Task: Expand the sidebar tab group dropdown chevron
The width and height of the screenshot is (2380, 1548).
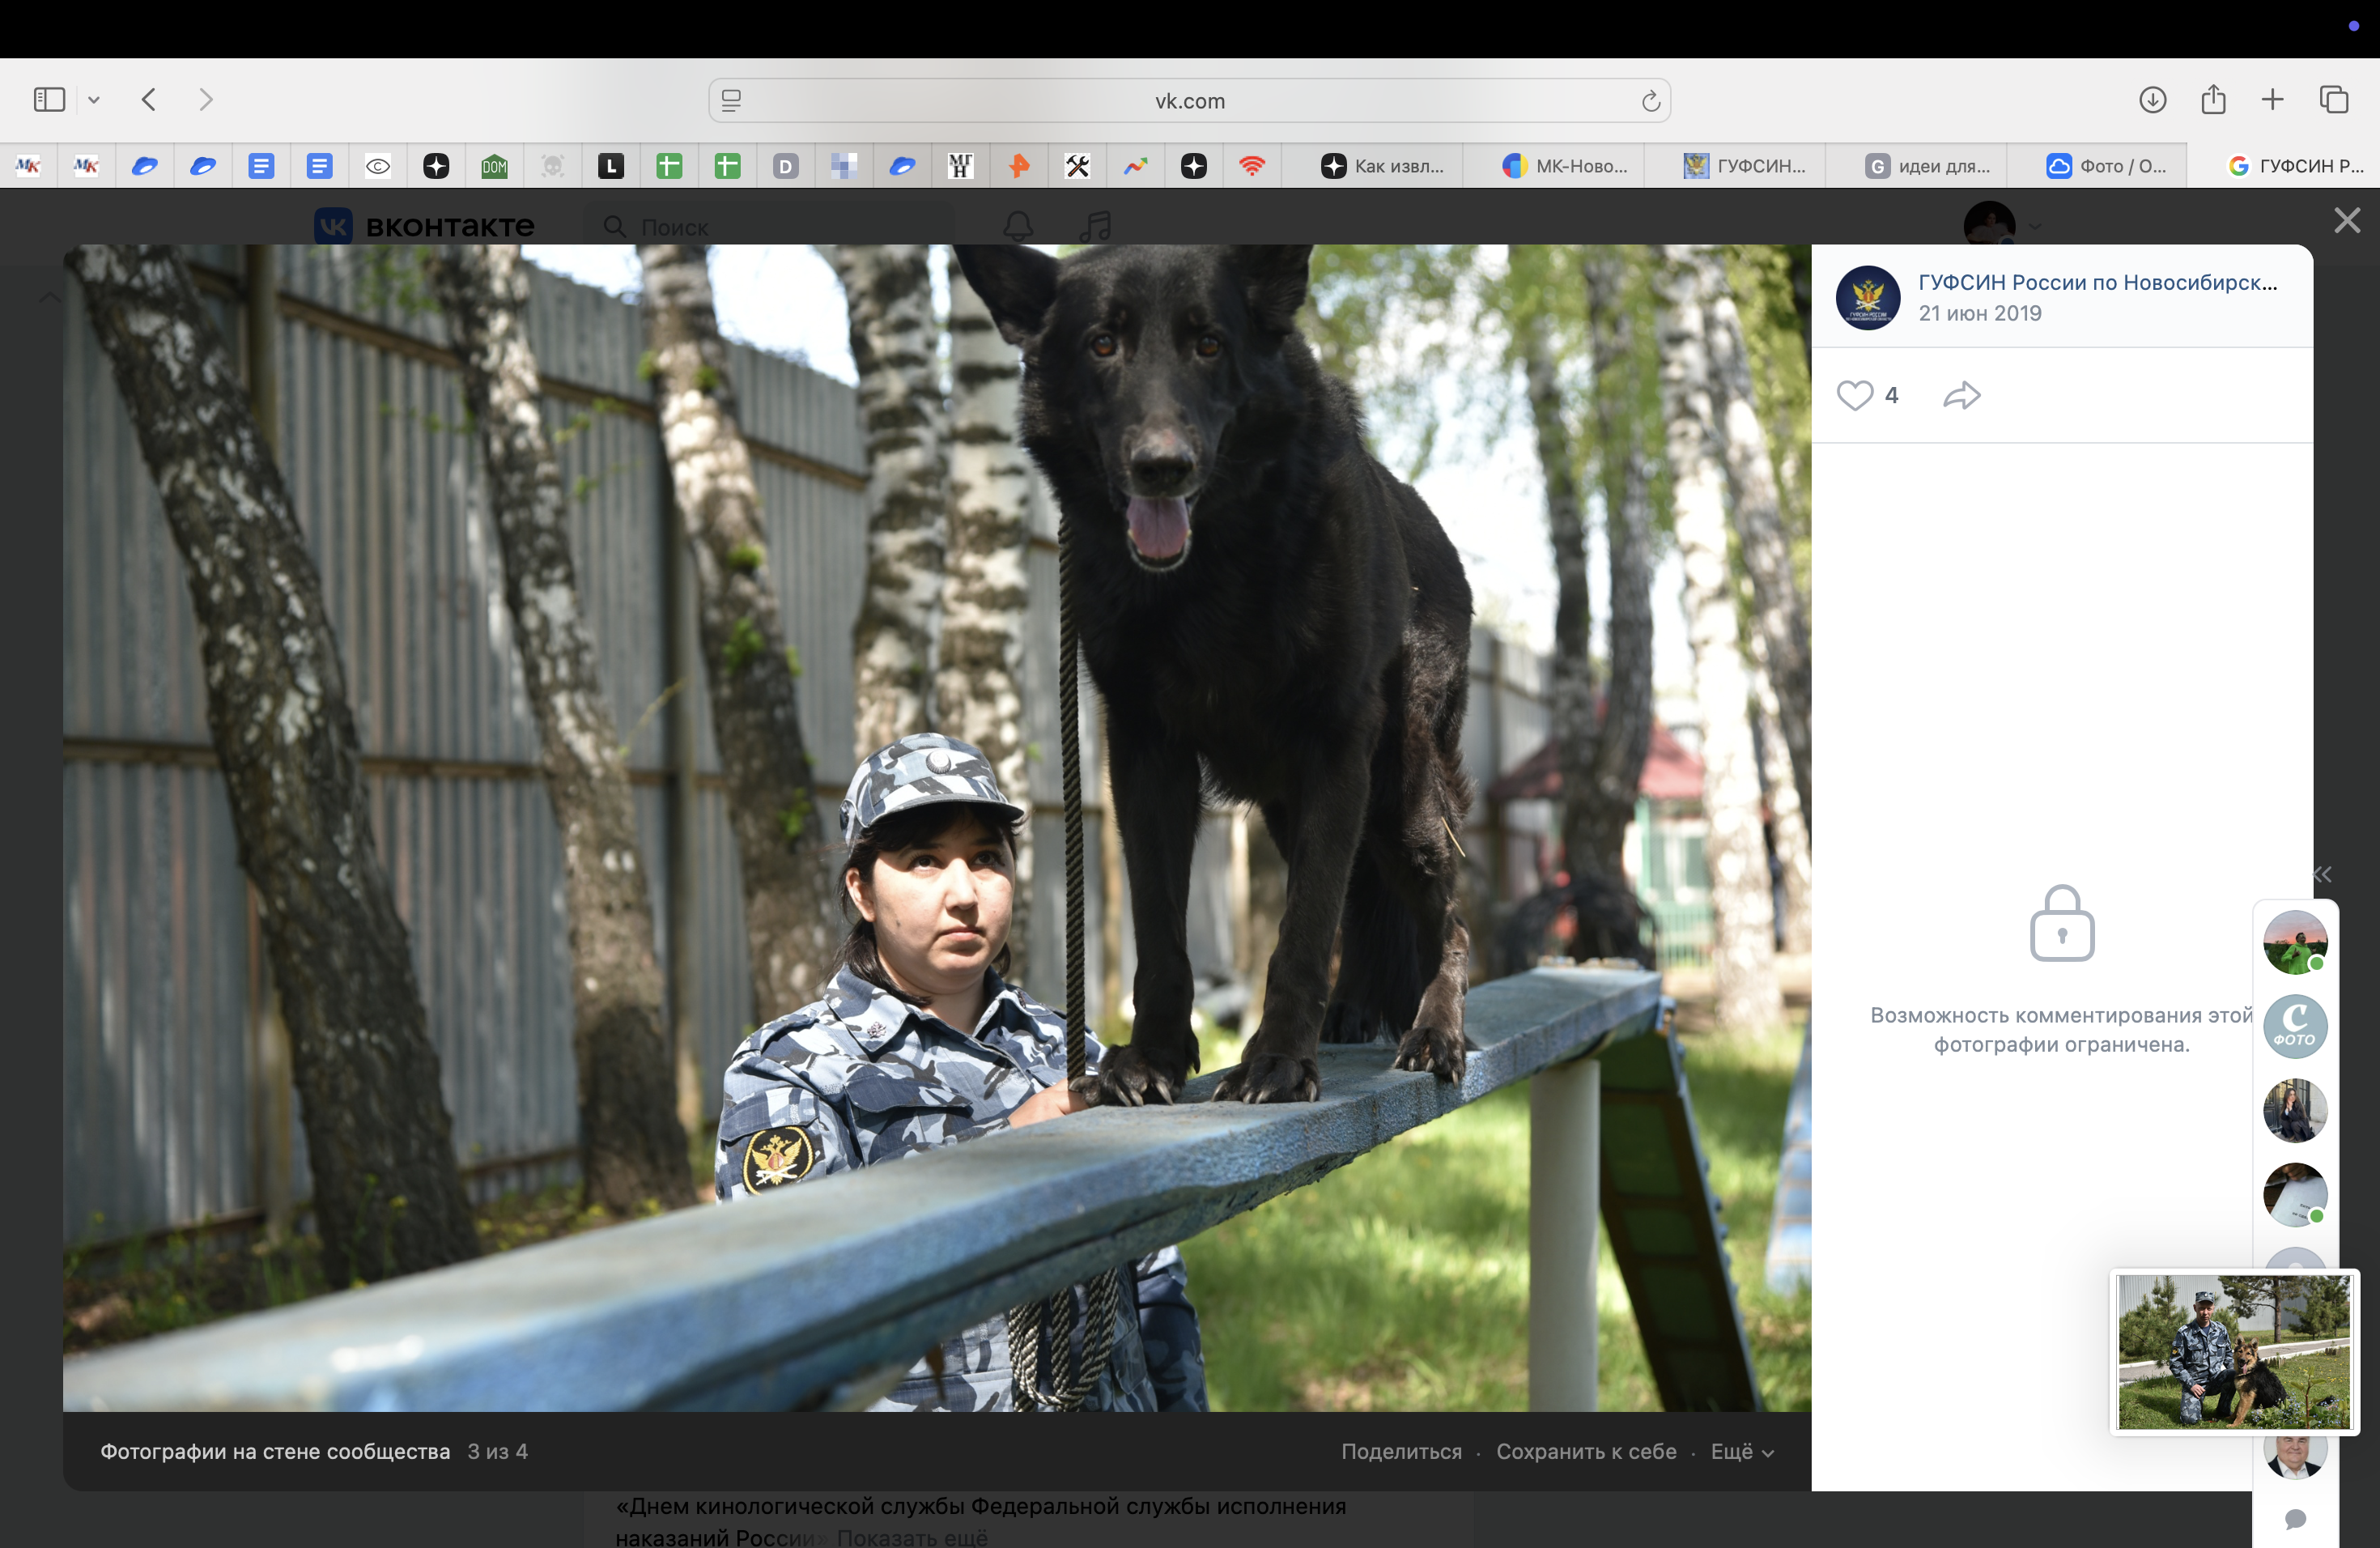Action: tap(94, 100)
